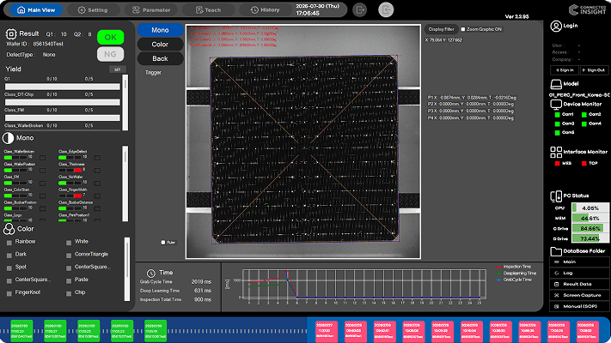Toggle the Class_WaferPosition checkbox

[42, 171]
